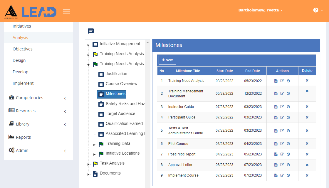Click history icon for Pilot Course row

click(288, 144)
